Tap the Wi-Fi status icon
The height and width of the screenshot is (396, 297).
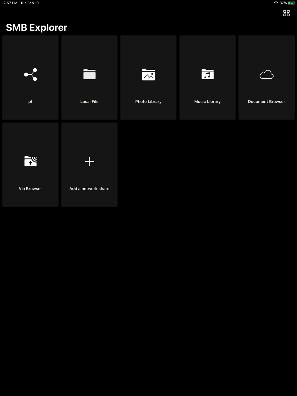[x=276, y=3]
